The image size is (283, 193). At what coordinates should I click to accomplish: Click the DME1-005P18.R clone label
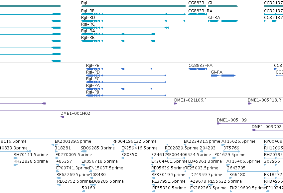(x=264, y=100)
